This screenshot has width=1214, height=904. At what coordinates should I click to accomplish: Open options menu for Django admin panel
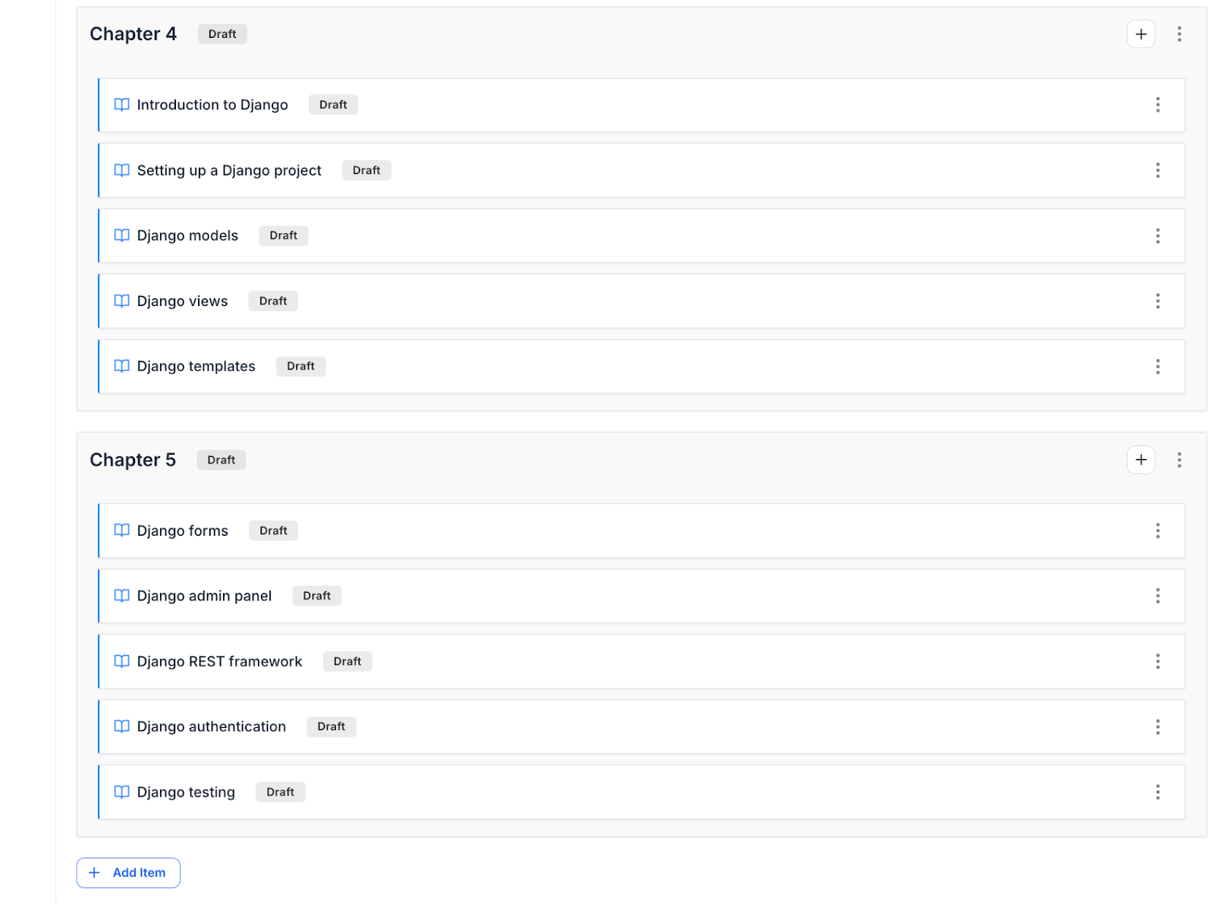tap(1157, 596)
